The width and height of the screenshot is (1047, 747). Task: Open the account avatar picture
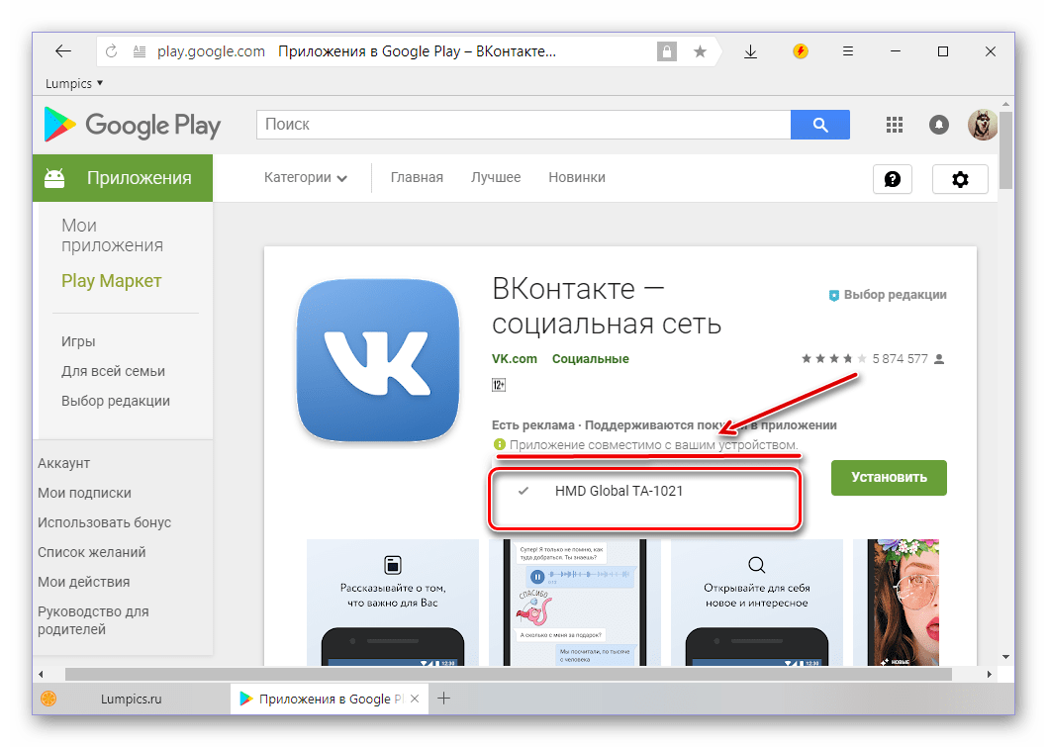pos(983,125)
